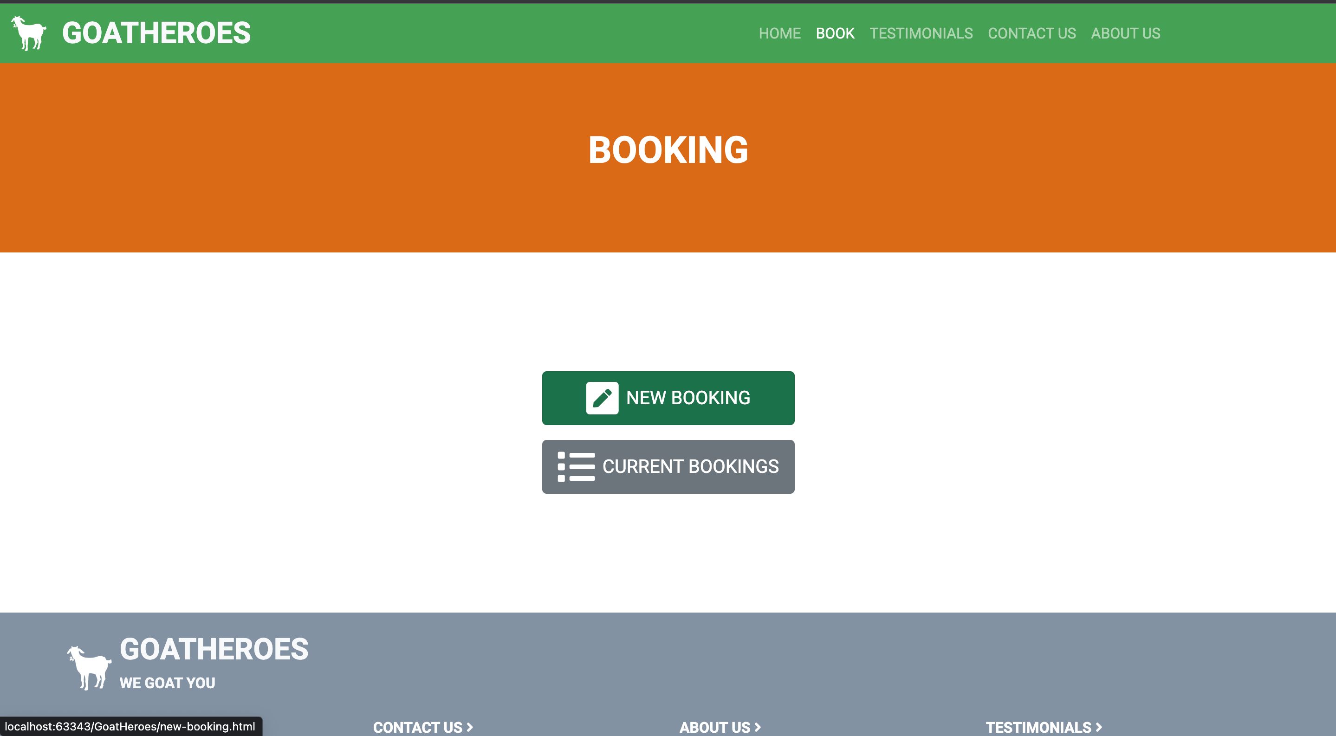Screen dimensions: 1336x736
Task: Click the GOATHEROES brand text in the header
Action: 156,33
